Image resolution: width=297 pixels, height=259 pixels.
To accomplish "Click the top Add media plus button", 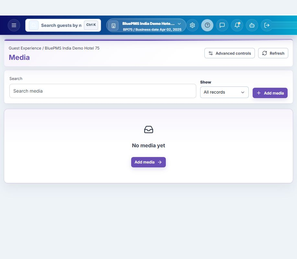I will coord(270,93).
